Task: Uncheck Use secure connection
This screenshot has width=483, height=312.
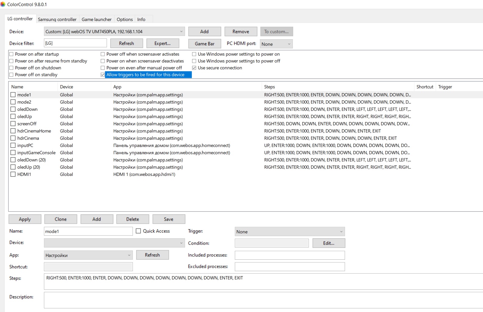Action: coord(194,68)
